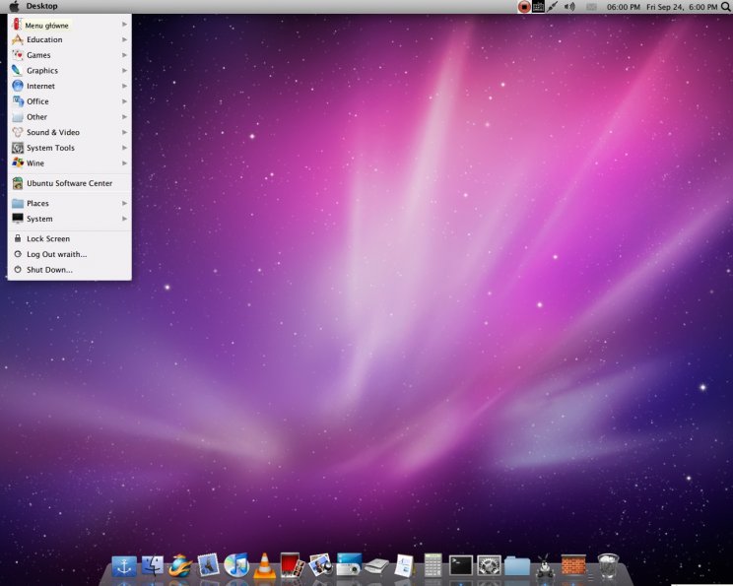
Task: Open the brick wall firewall dock icon
Action: (x=573, y=565)
